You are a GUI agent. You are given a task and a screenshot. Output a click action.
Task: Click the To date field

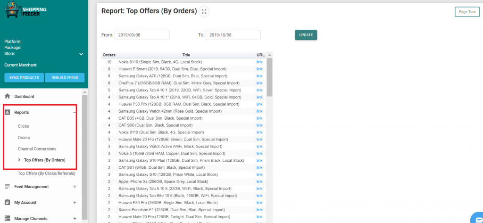pos(233,35)
